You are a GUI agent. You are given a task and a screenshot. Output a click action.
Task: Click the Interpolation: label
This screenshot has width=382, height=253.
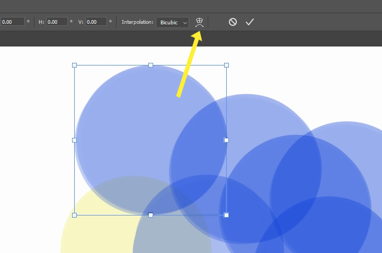point(137,22)
